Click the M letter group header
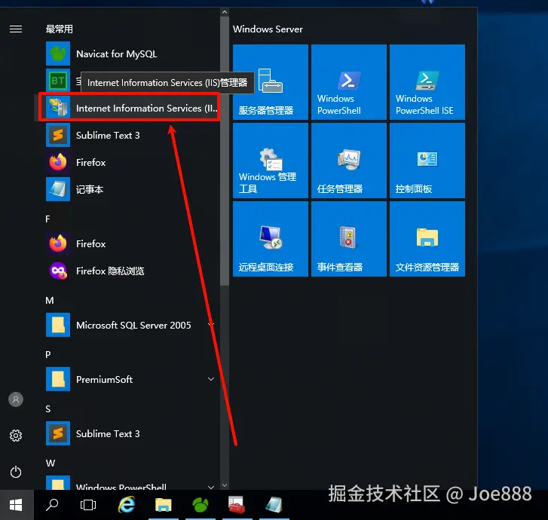This screenshot has width=548, height=520. [50, 301]
